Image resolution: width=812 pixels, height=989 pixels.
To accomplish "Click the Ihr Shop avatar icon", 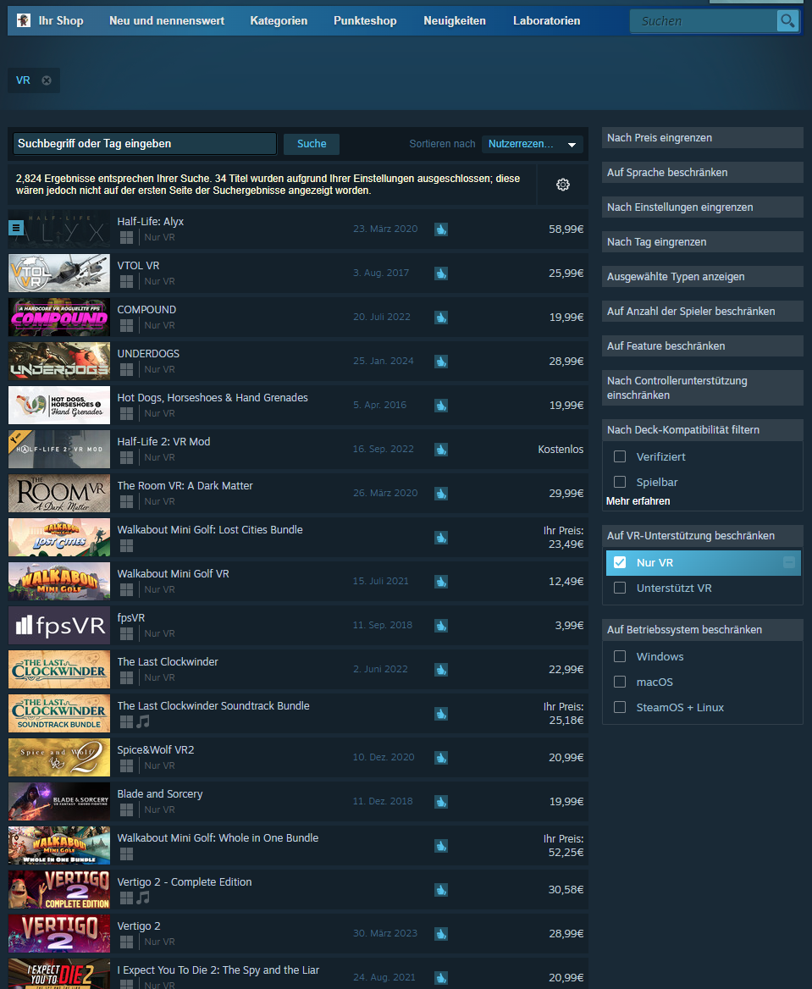I will point(24,21).
